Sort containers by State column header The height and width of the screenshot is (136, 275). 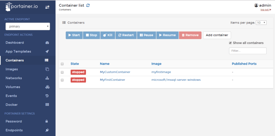(75, 64)
